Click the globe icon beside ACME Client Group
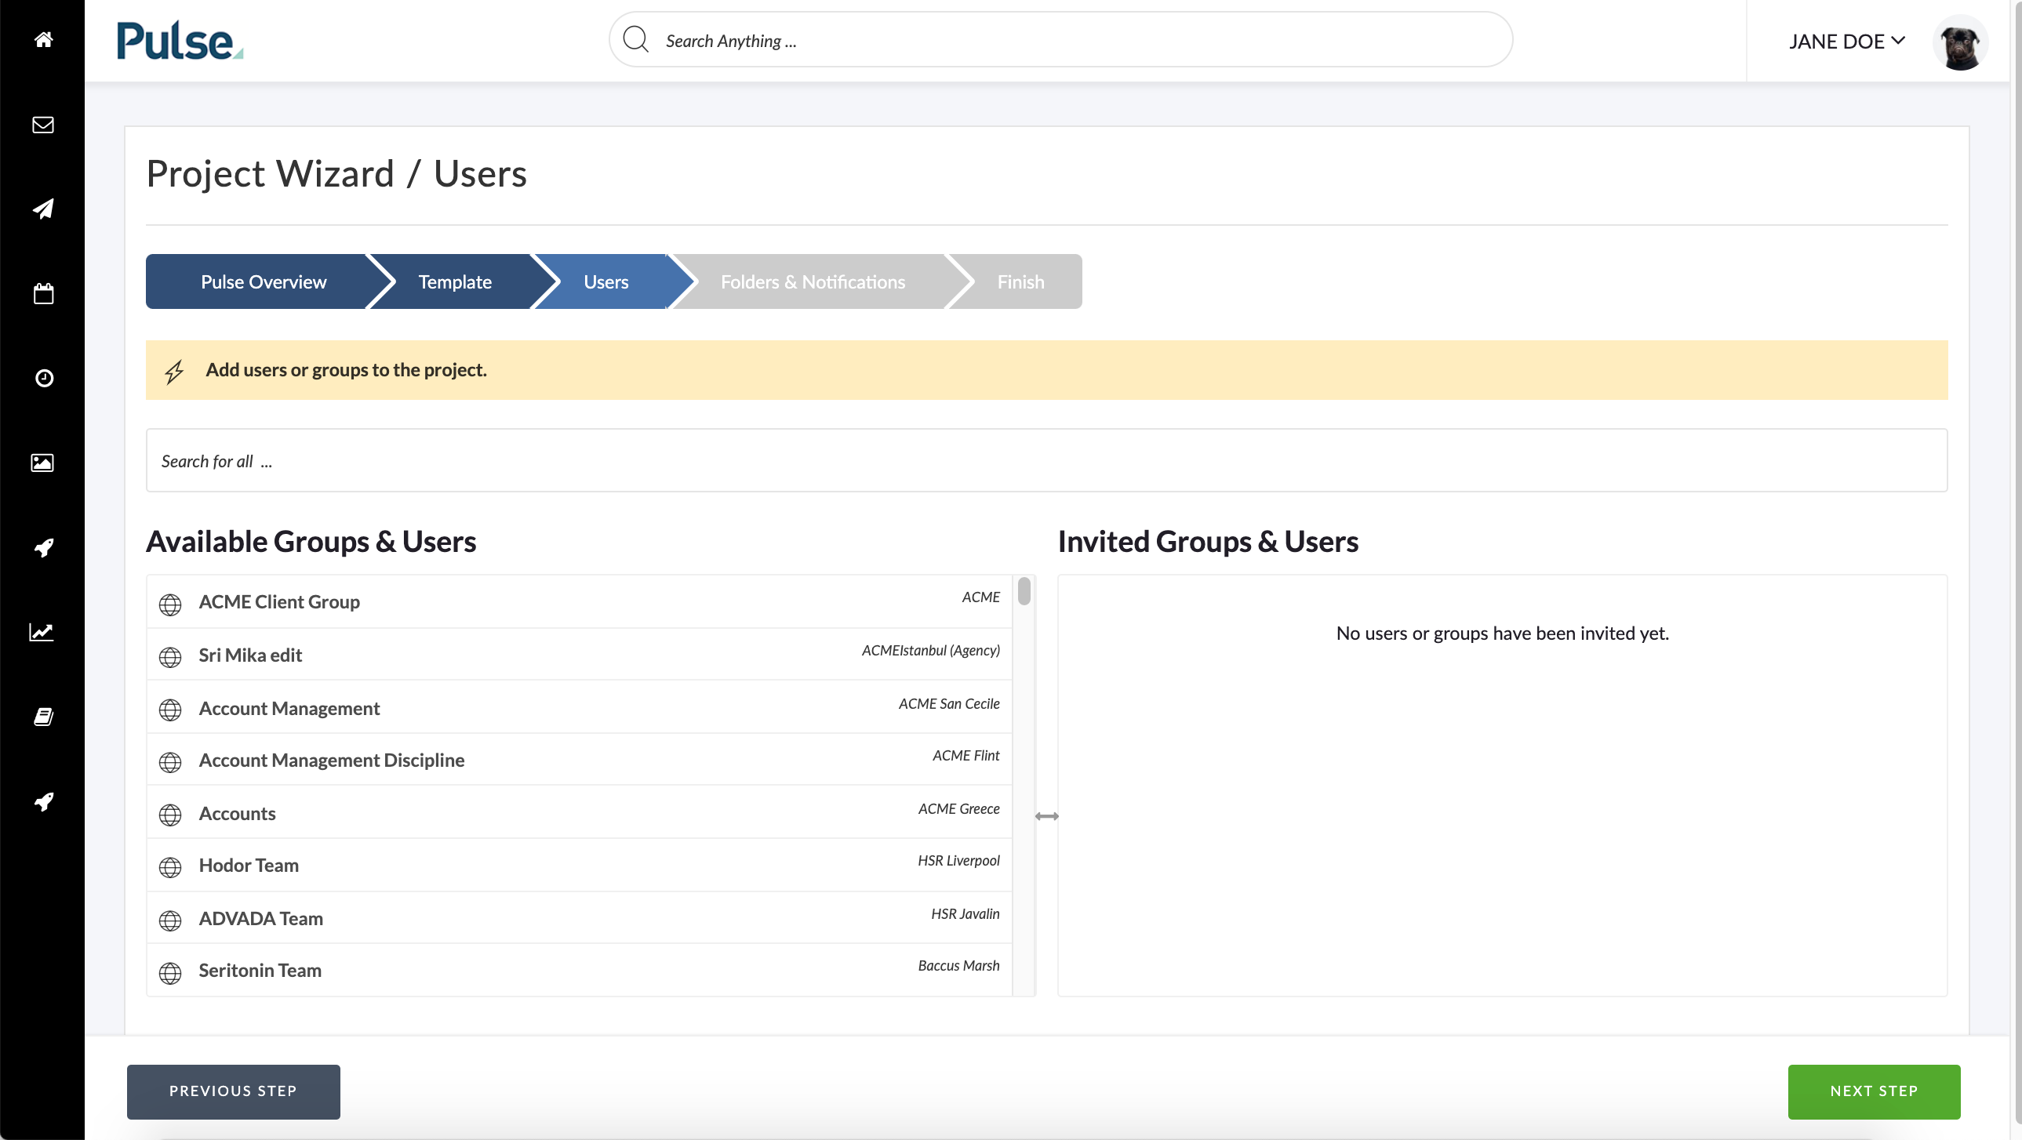The image size is (2022, 1140). 170,604
